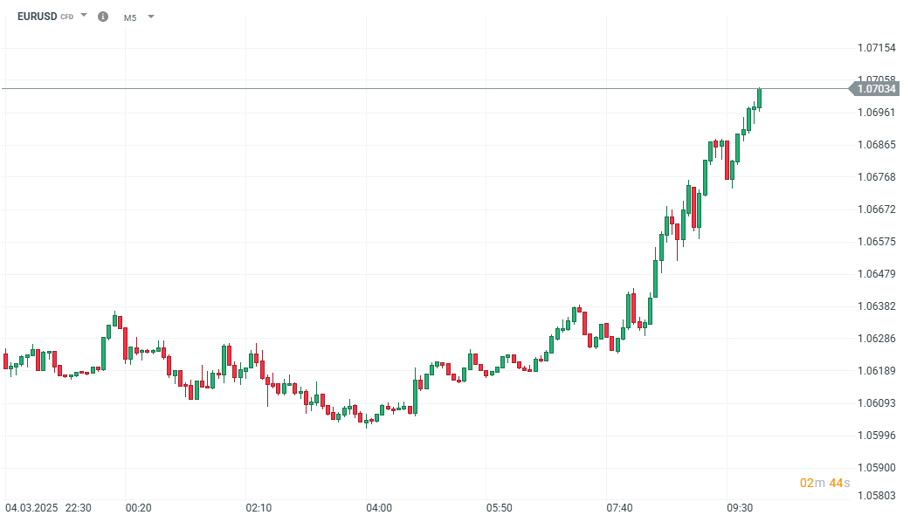Click the CFD label beside EURUSD

[x=67, y=17]
